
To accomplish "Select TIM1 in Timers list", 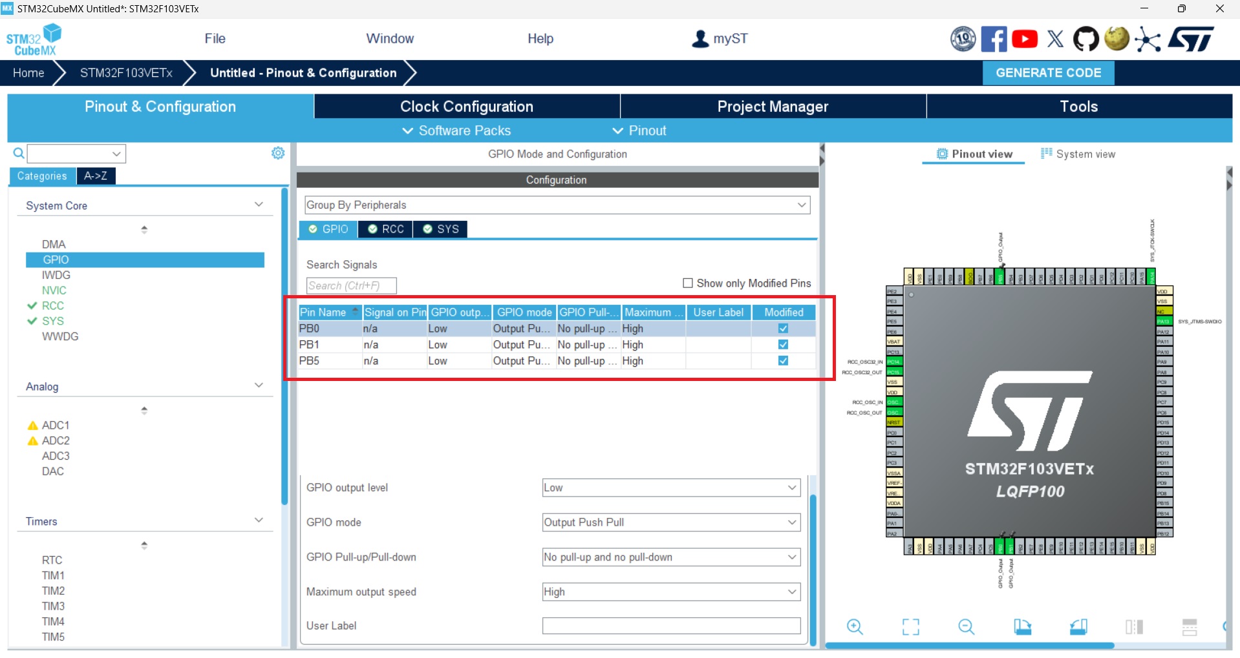I will pos(53,575).
